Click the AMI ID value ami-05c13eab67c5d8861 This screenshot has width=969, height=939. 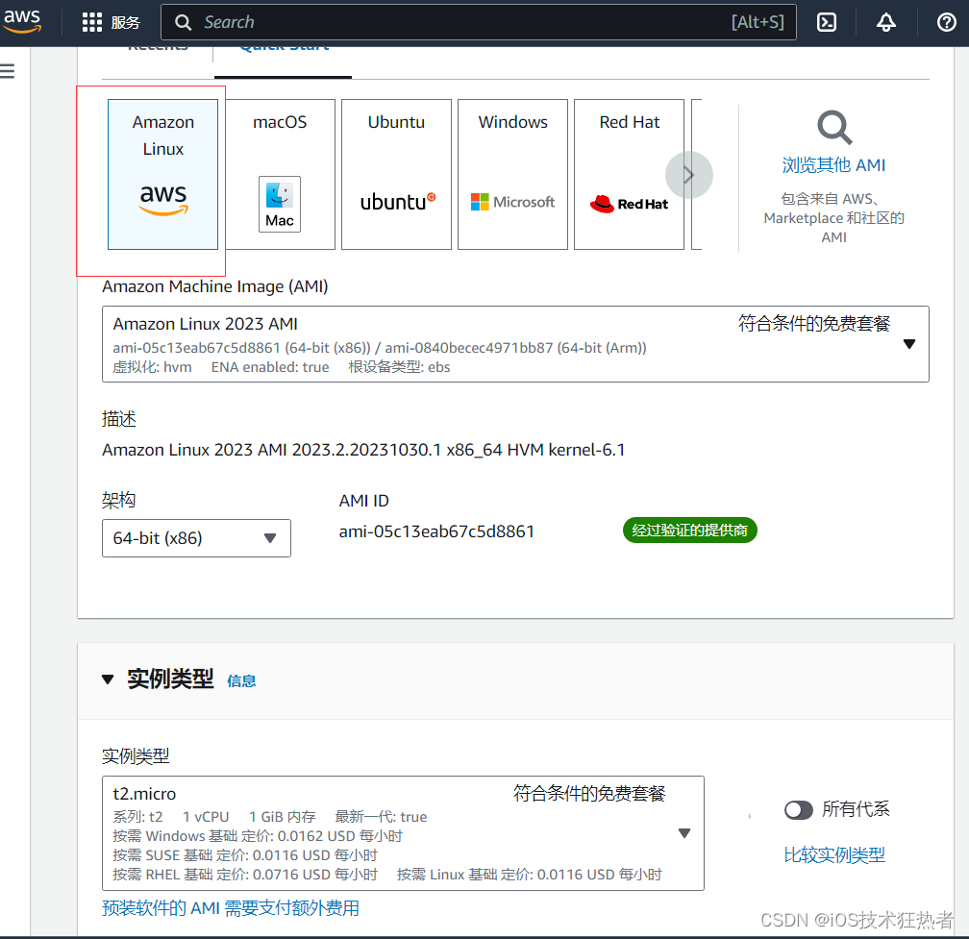click(x=436, y=531)
